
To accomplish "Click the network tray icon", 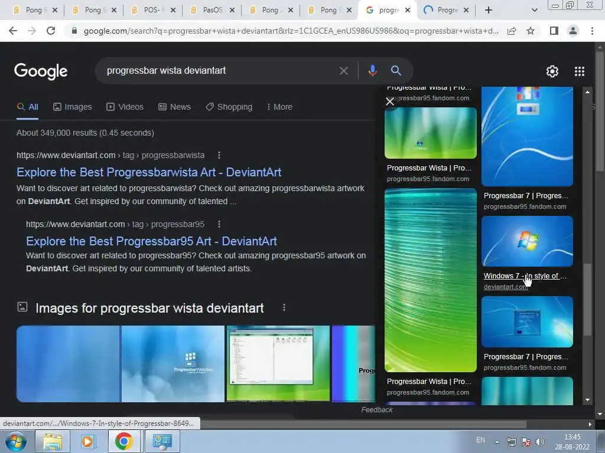I will click(512, 442).
